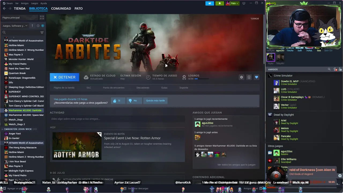The width and height of the screenshot is (343, 193).
Task: Go back with the left arrow
Action: coord(4,9)
